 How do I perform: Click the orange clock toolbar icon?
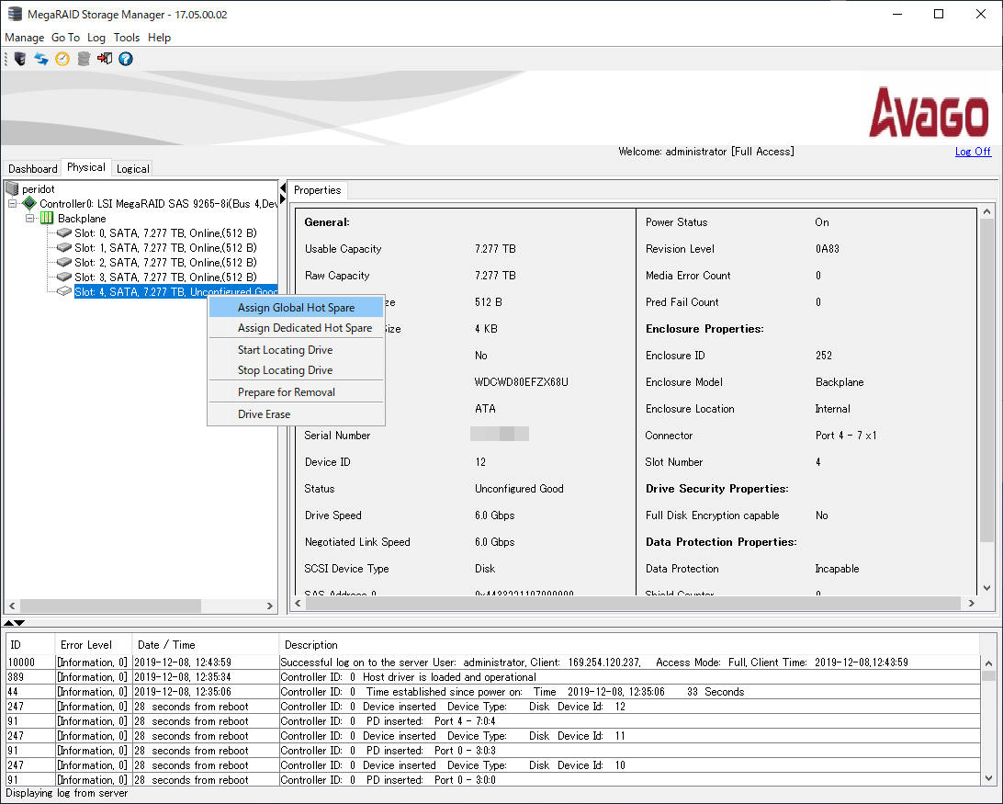point(62,59)
